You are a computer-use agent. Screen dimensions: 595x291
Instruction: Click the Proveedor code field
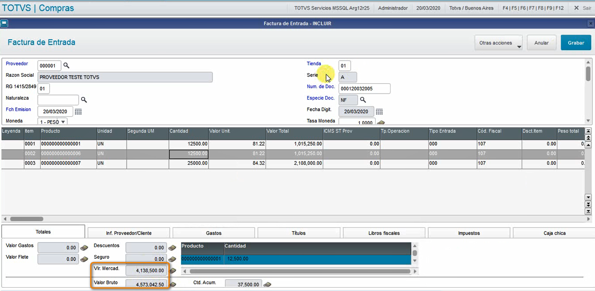click(49, 66)
